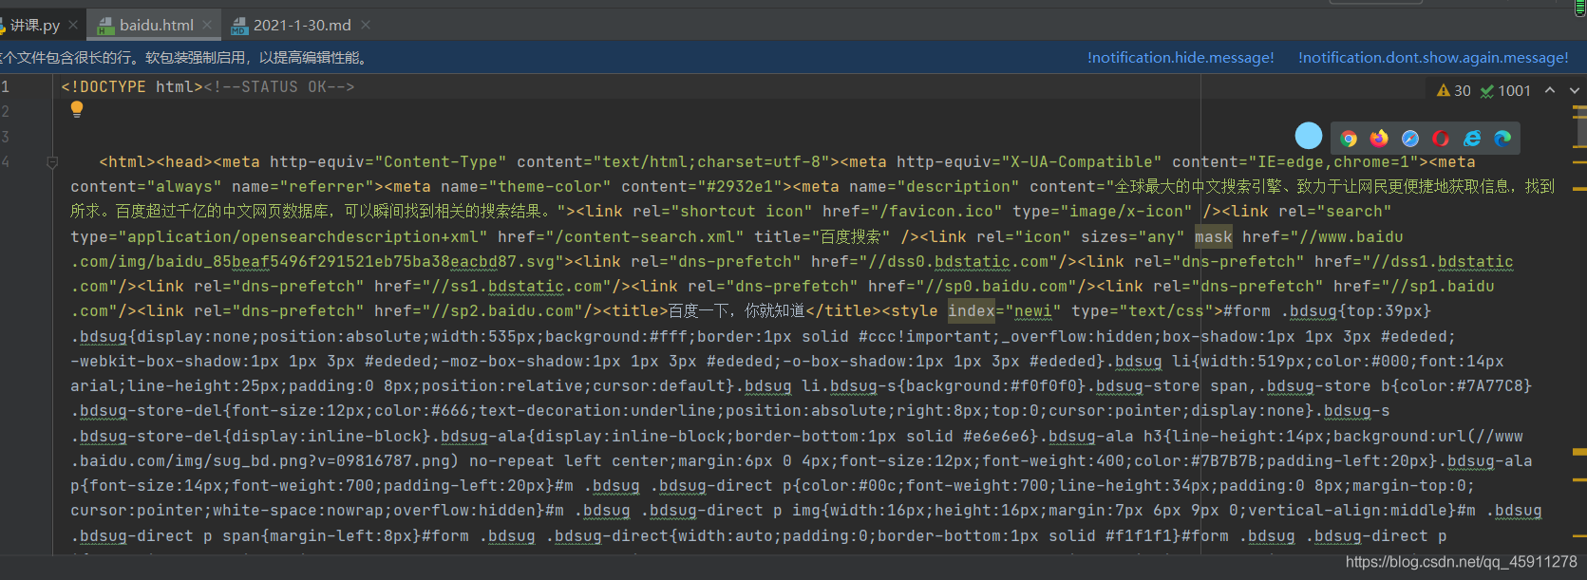Open page in Safari browser
The image size is (1587, 580).
coord(1410,139)
